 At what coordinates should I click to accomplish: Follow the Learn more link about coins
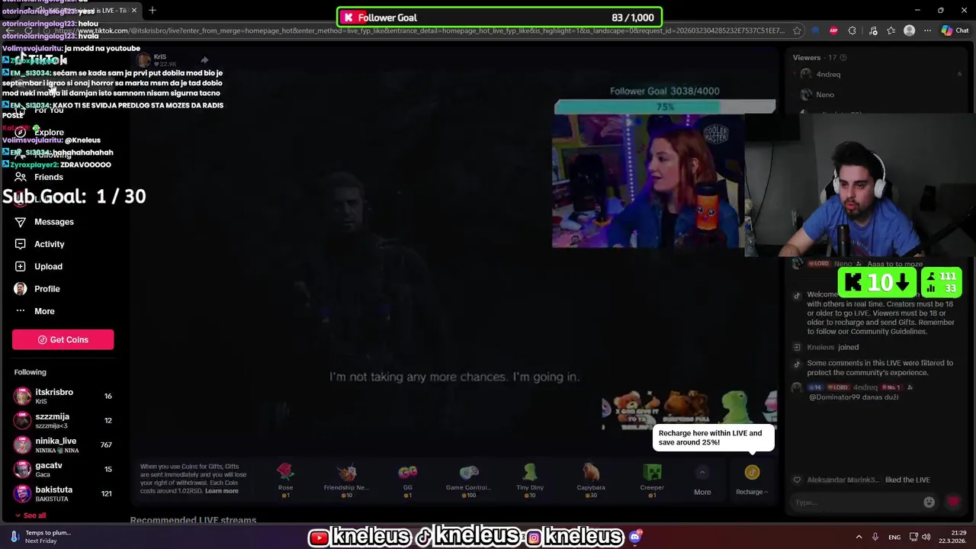[x=221, y=491]
